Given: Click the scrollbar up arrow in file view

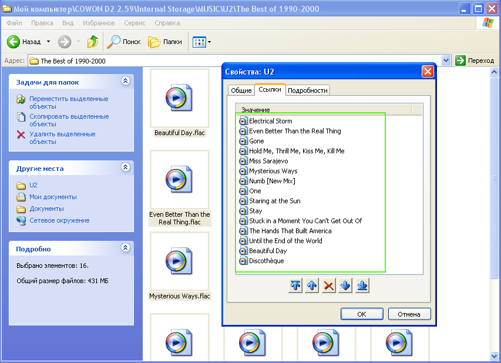Looking at the screenshot, I should click(494, 72).
